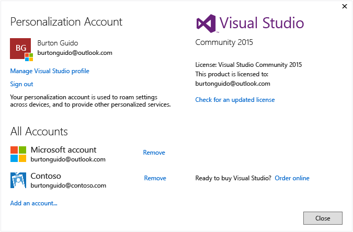Screen dimensions: 353x232
Task: Select the Contoso account name label
Action: pyautogui.click(x=46, y=176)
